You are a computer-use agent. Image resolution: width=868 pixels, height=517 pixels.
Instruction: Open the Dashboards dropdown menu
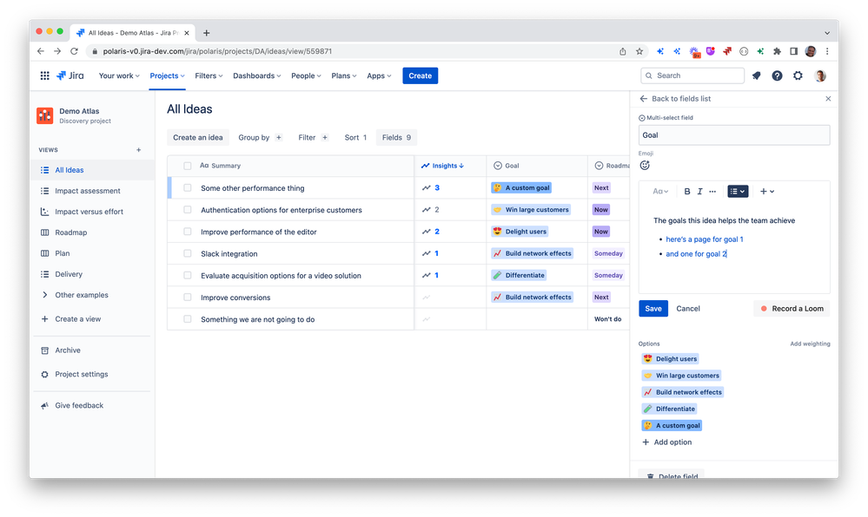(257, 75)
